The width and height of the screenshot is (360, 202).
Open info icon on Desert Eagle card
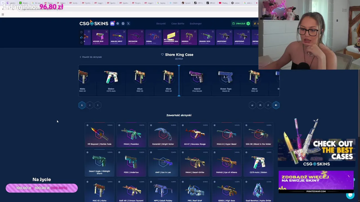click(87, 152)
